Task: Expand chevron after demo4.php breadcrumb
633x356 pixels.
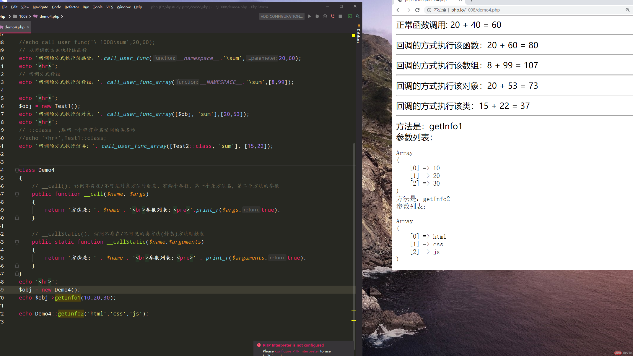Action: [x=62, y=16]
